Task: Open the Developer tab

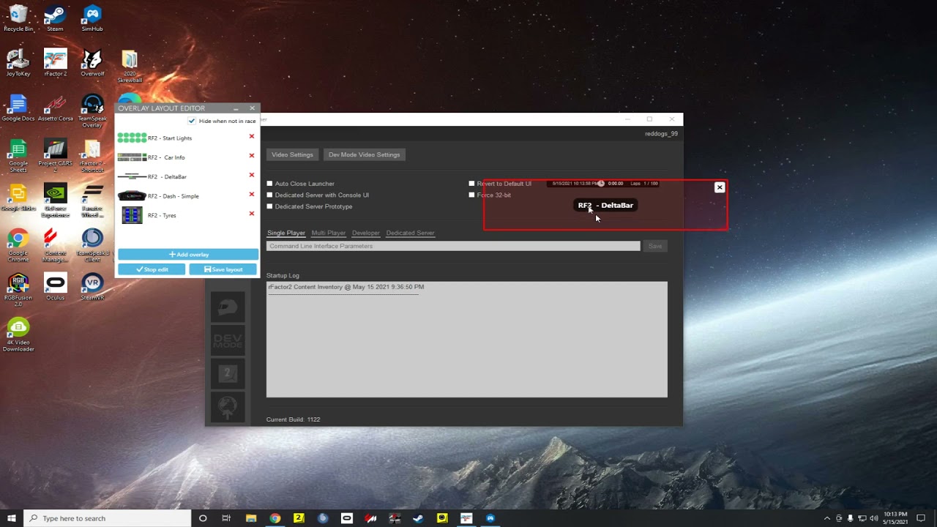Action: 366,233
